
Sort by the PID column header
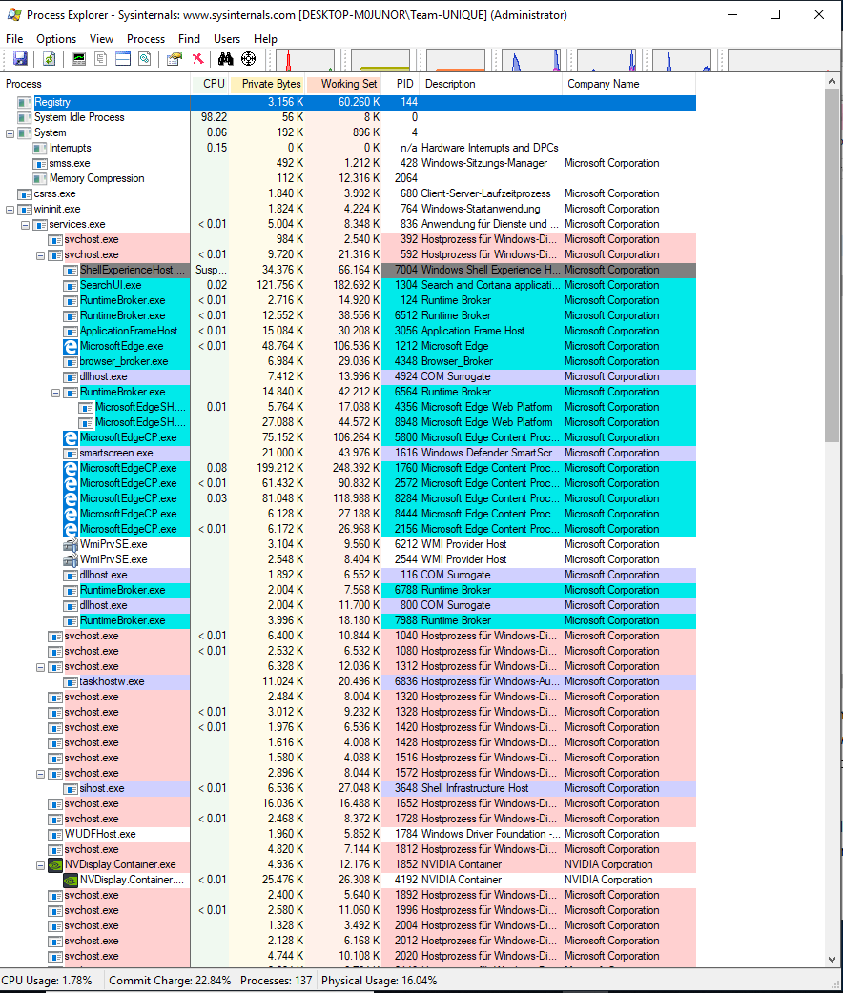point(401,84)
